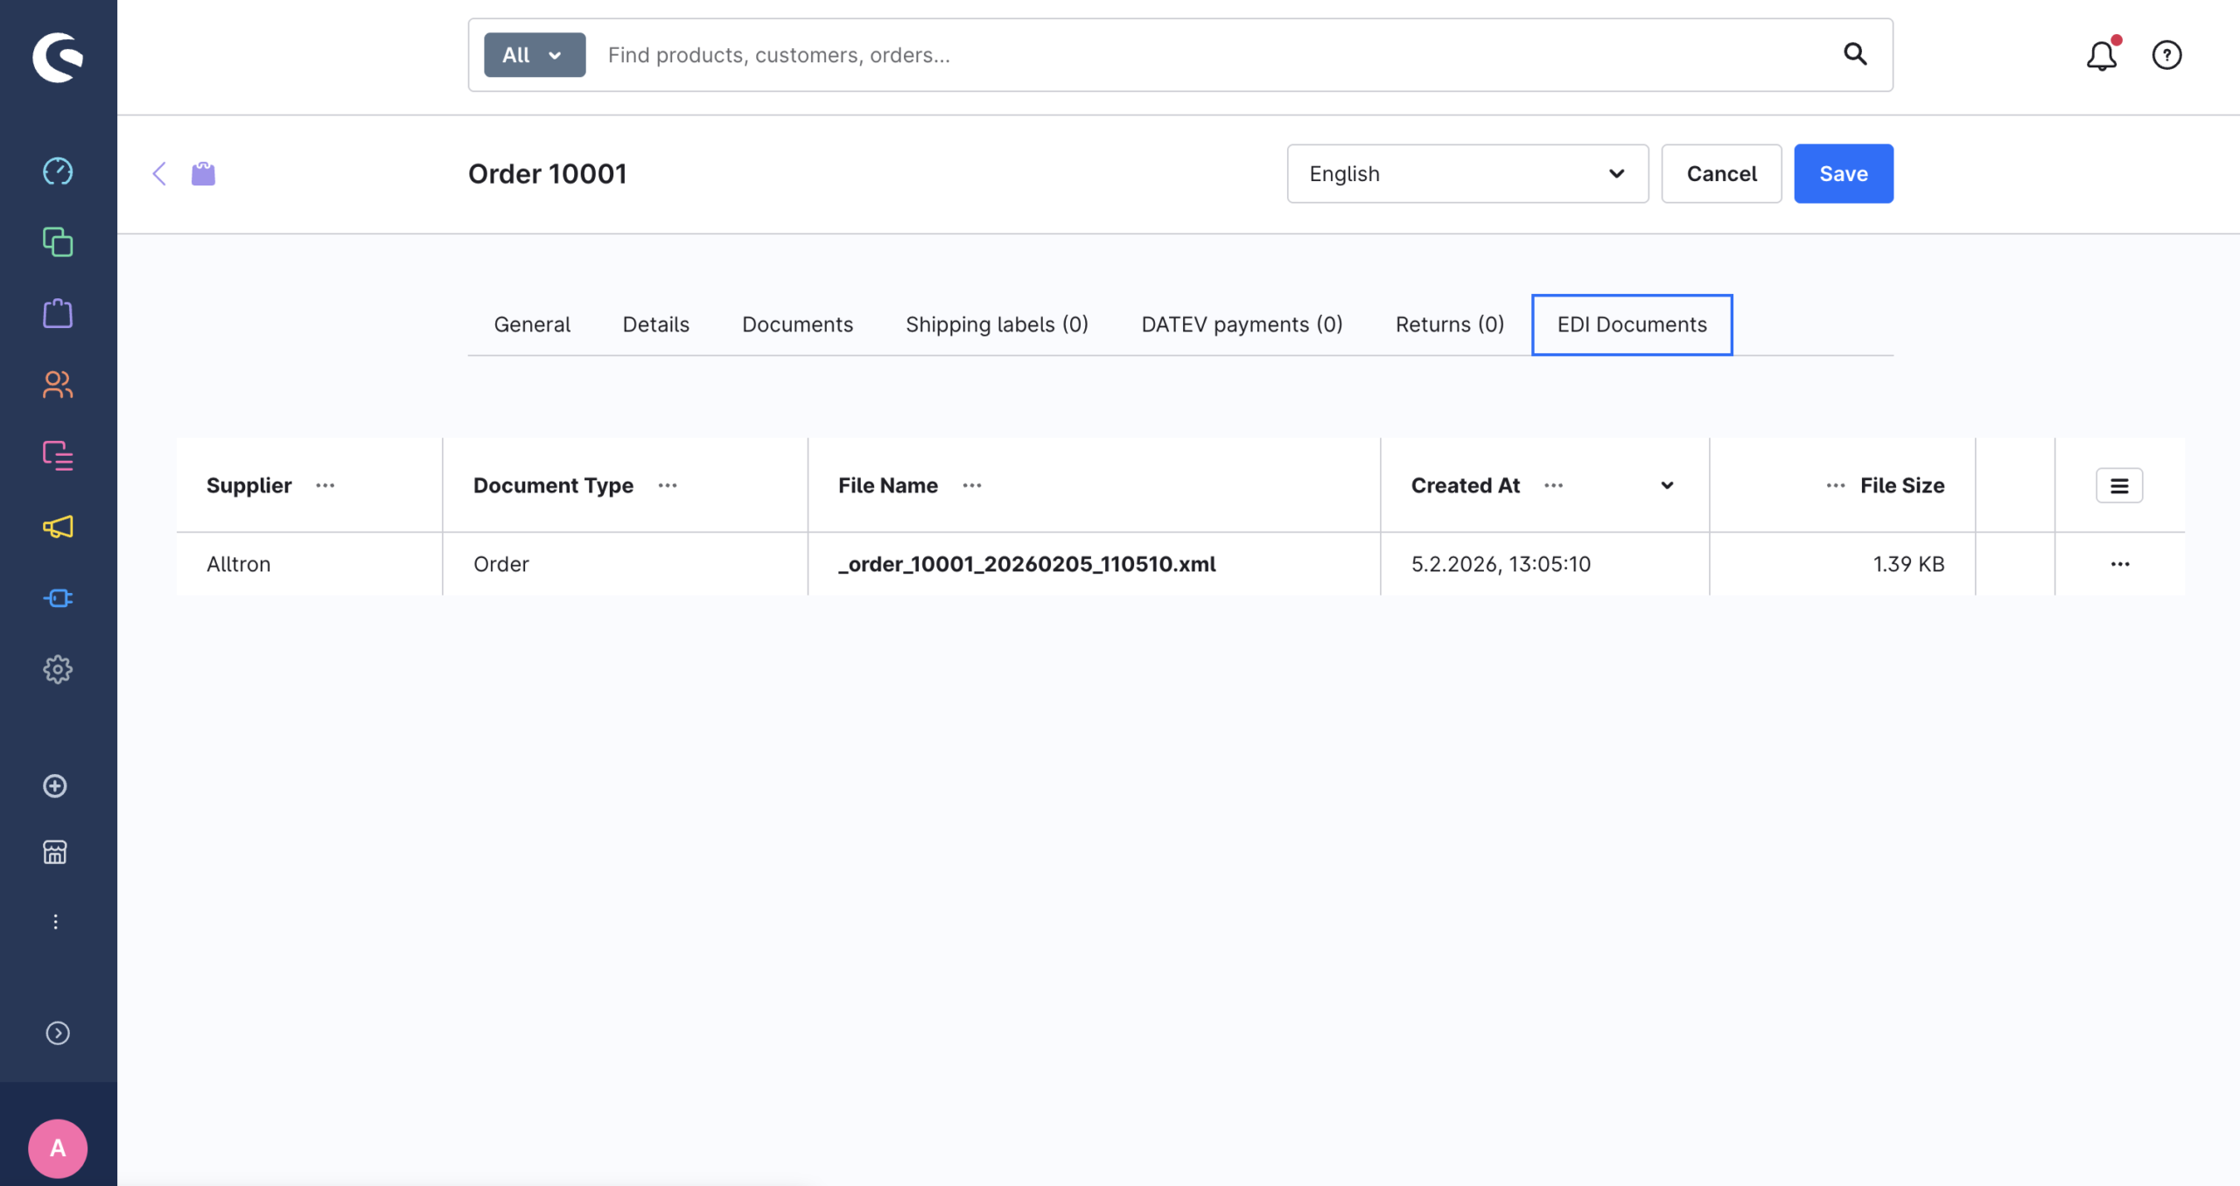Switch to the Shipping labels tab
The image size is (2240, 1186).
pos(997,324)
